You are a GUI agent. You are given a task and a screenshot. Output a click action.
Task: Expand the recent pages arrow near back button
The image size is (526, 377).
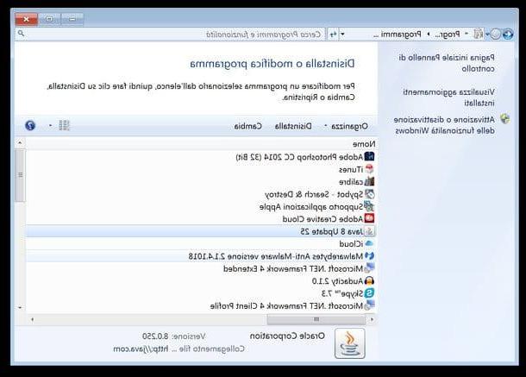pyautogui.click(x=487, y=34)
